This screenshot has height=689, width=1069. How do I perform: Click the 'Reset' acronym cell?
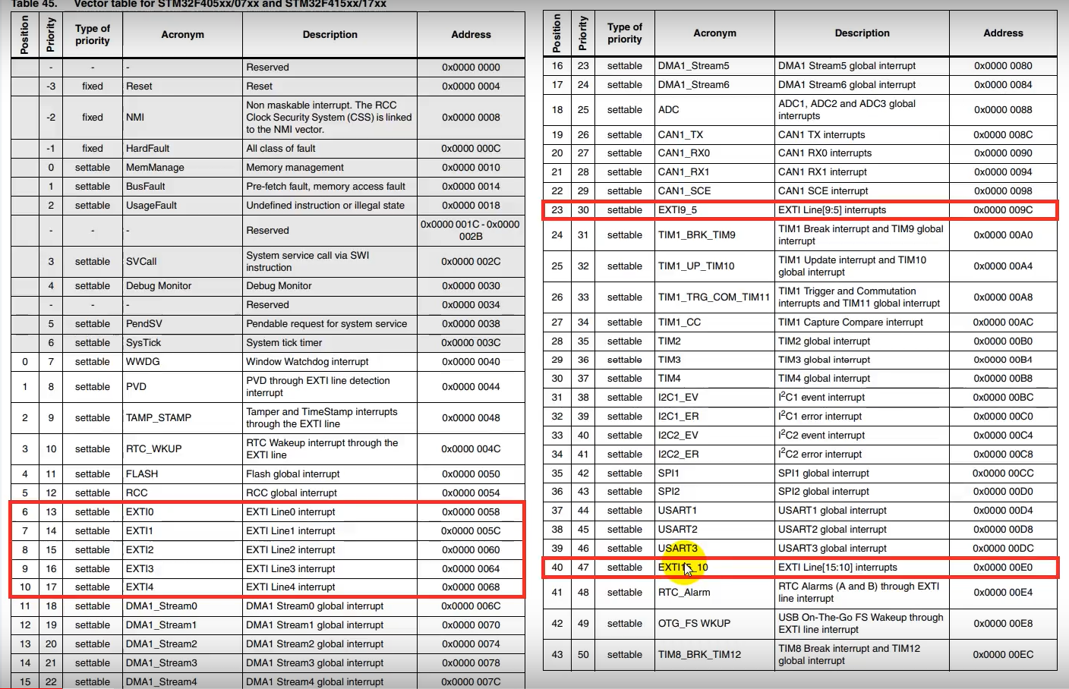click(182, 86)
